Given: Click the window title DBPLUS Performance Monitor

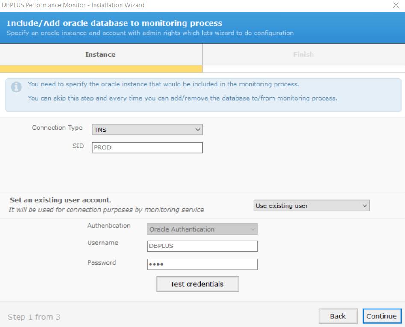Looking at the screenshot, I should click(73, 5).
